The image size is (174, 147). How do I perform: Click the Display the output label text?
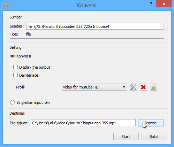pos(35,67)
